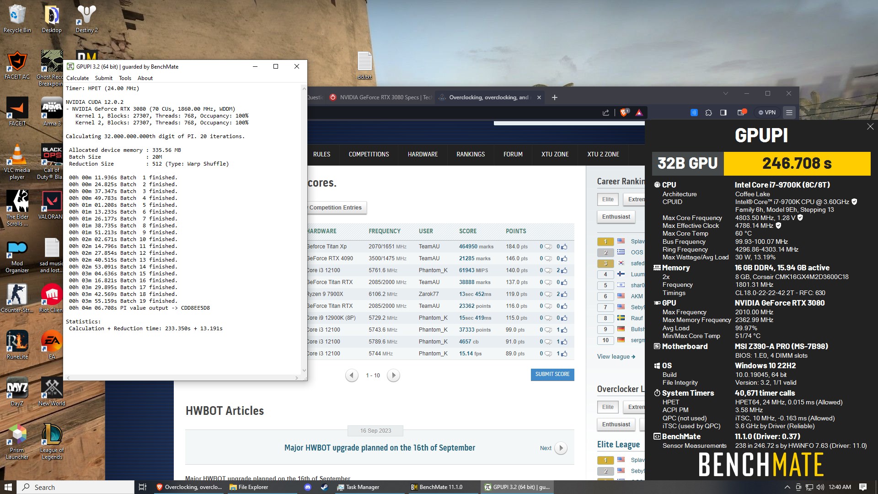Screen dimensions: 878x494
Task: Open Steam from the taskbar
Action: [324, 487]
